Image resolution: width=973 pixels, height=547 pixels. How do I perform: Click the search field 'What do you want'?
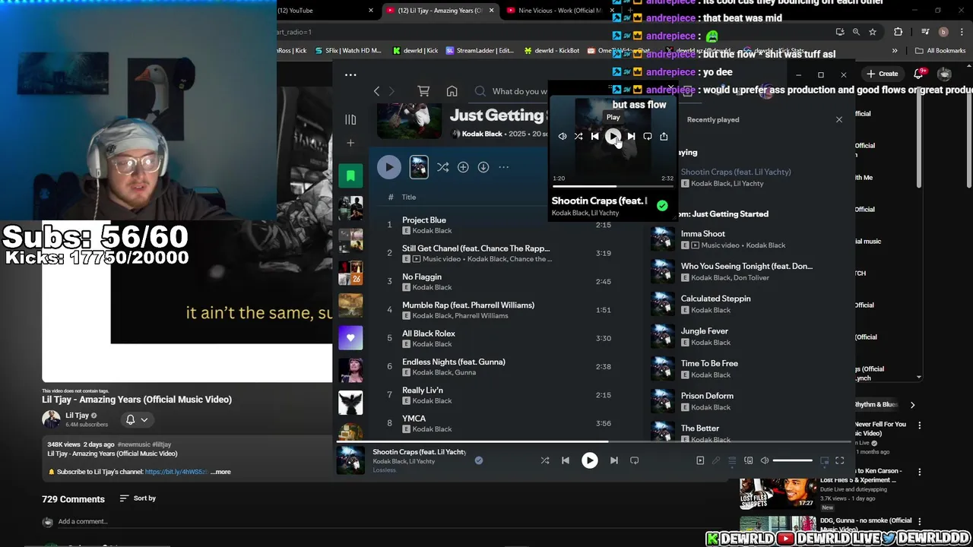click(x=509, y=91)
